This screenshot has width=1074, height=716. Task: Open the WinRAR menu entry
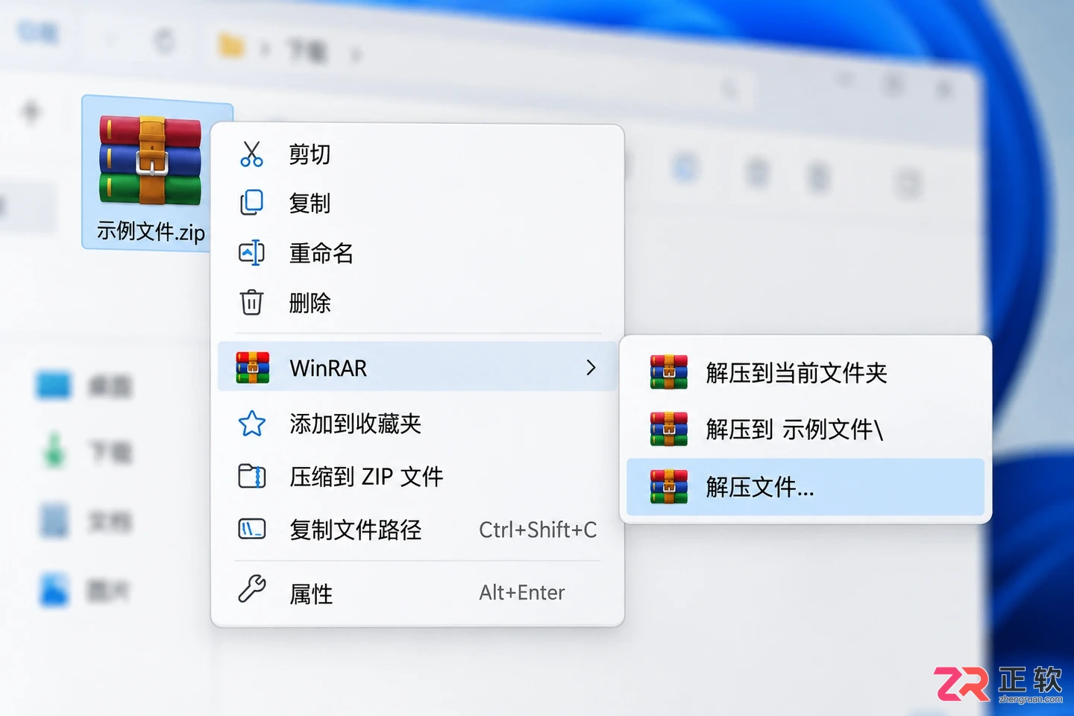click(x=418, y=367)
